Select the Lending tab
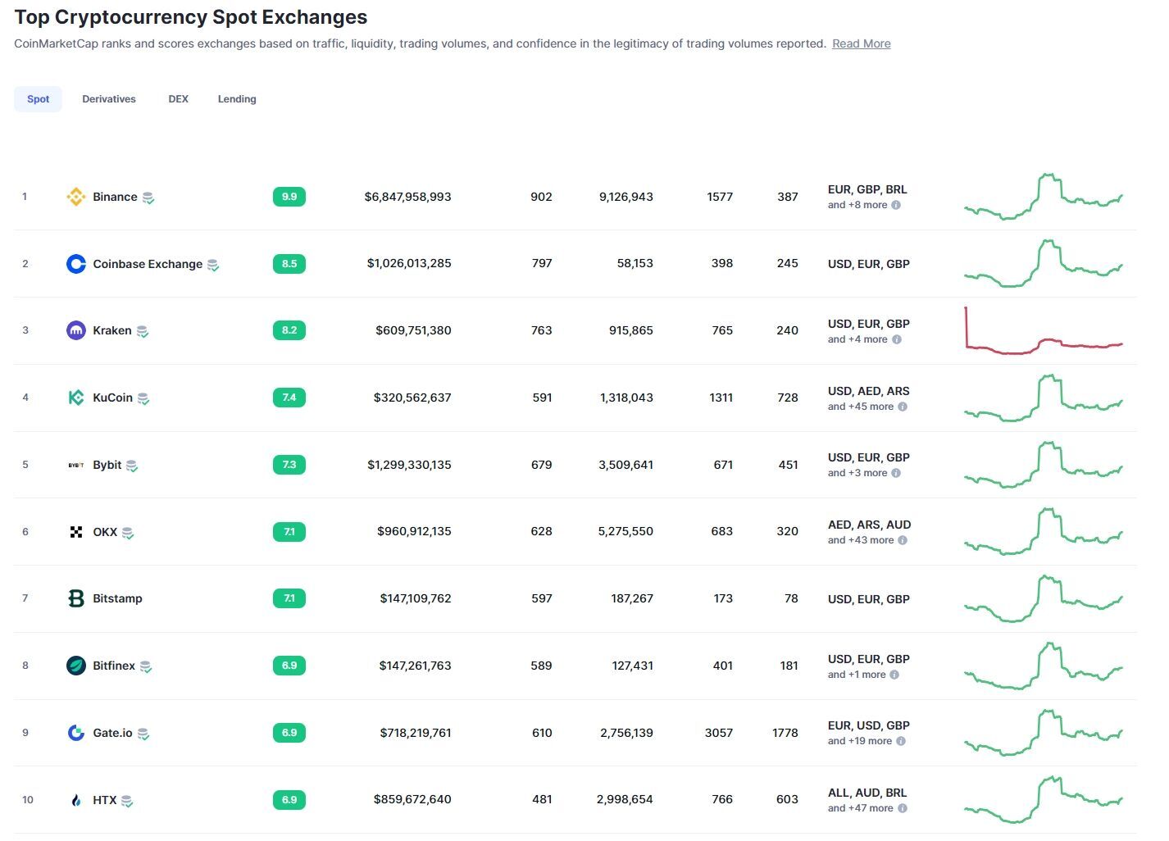Image resolution: width=1169 pixels, height=841 pixels. tap(237, 99)
